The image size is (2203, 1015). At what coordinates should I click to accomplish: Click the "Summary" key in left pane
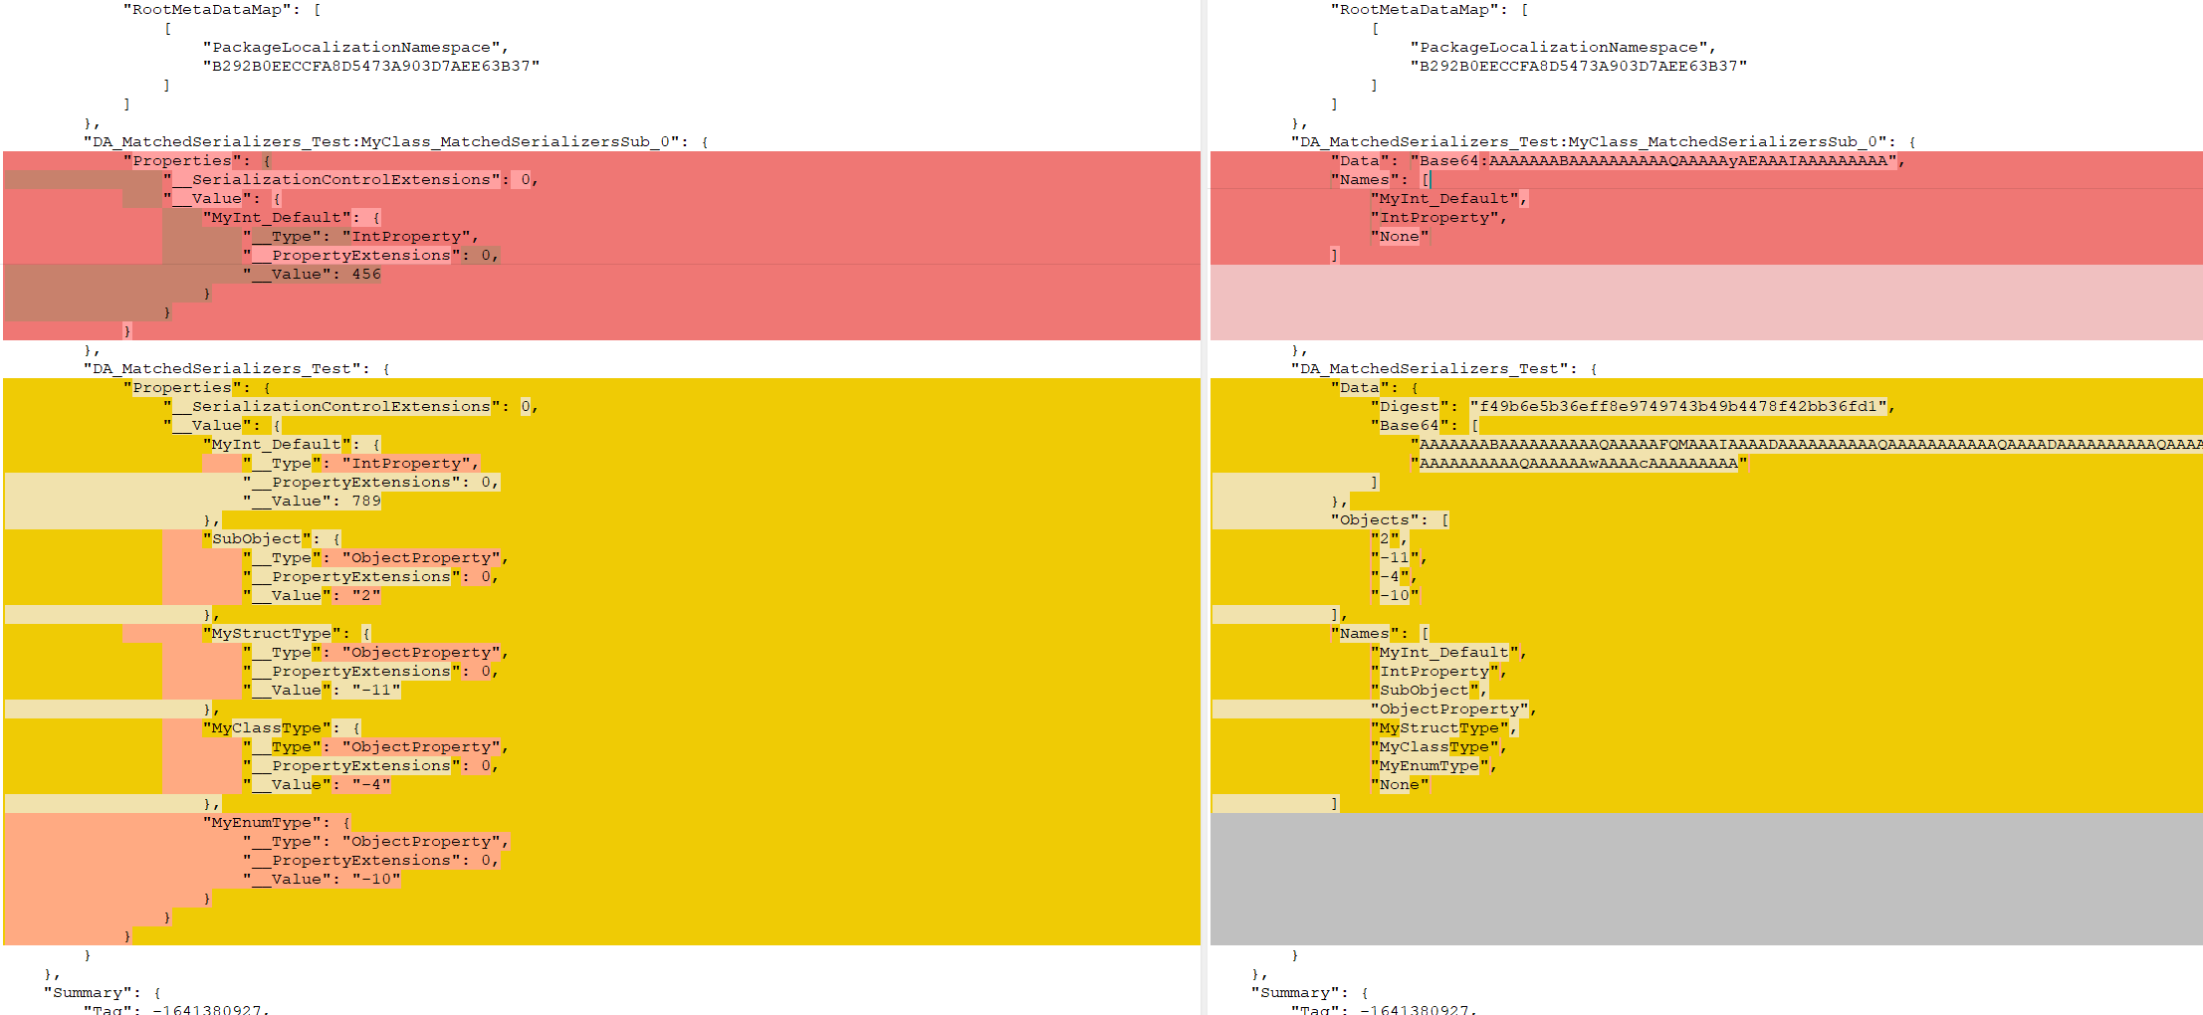click(87, 993)
